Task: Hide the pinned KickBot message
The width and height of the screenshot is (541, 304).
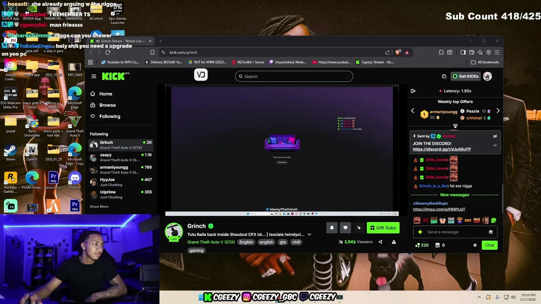Action: 495,136
